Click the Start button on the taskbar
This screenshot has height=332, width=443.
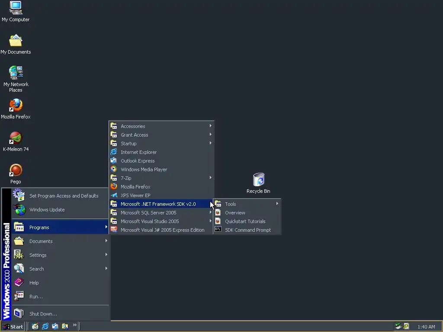tap(13, 327)
